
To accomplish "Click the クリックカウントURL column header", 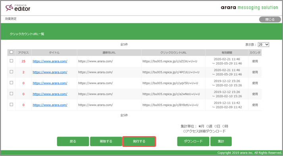I will [x=173, y=52].
